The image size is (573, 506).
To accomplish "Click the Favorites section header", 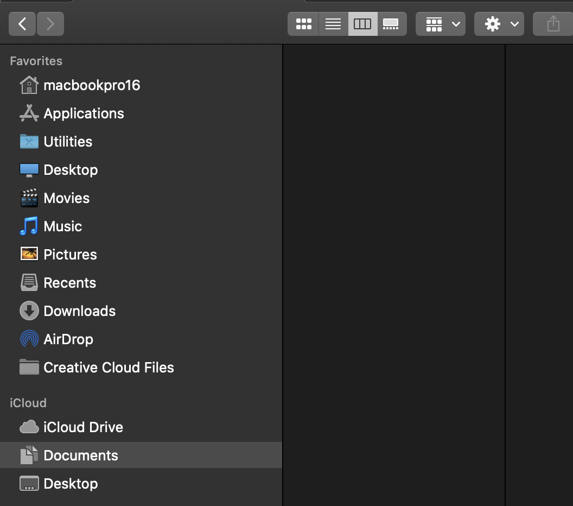I will click(x=36, y=61).
